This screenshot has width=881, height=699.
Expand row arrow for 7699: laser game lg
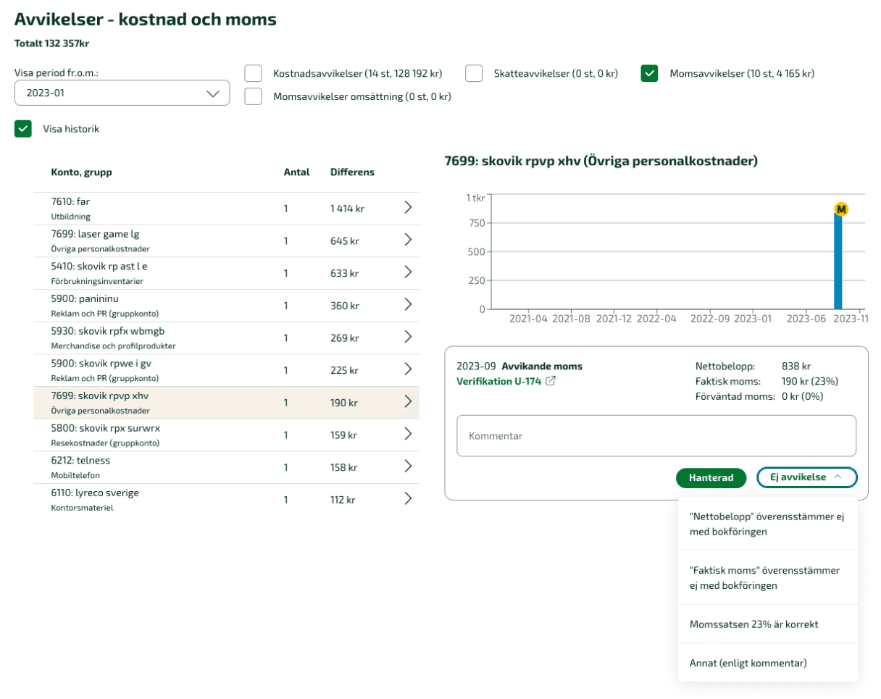click(x=408, y=240)
